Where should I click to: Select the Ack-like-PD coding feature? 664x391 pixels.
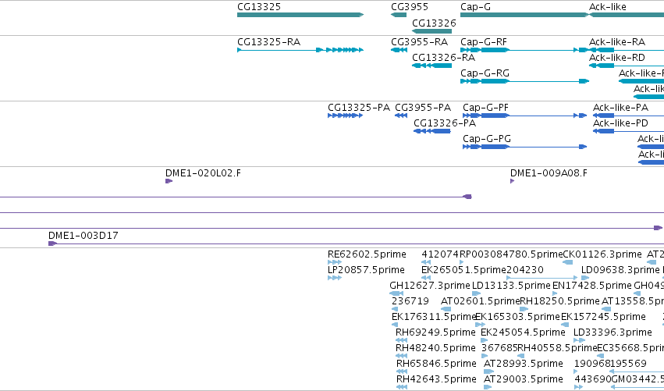pyautogui.click(x=628, y=131)
